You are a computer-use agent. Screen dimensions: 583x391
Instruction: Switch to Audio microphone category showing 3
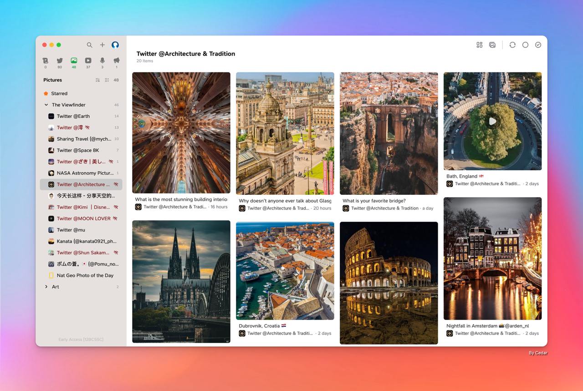point(102,63)
